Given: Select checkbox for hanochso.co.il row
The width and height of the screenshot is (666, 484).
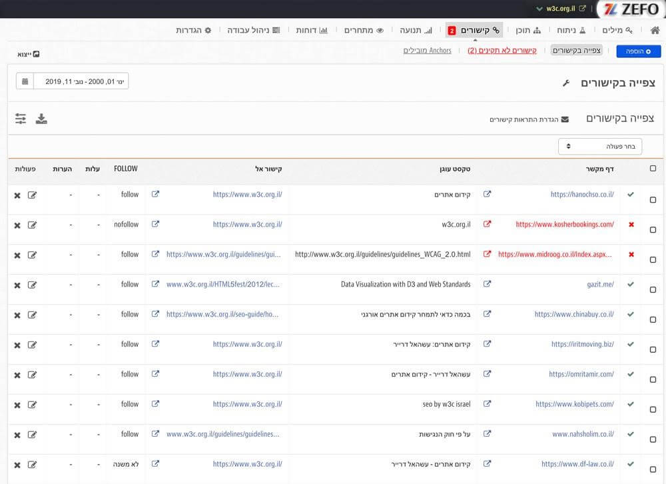Looking at the screenshot, I should pos(653,200).
